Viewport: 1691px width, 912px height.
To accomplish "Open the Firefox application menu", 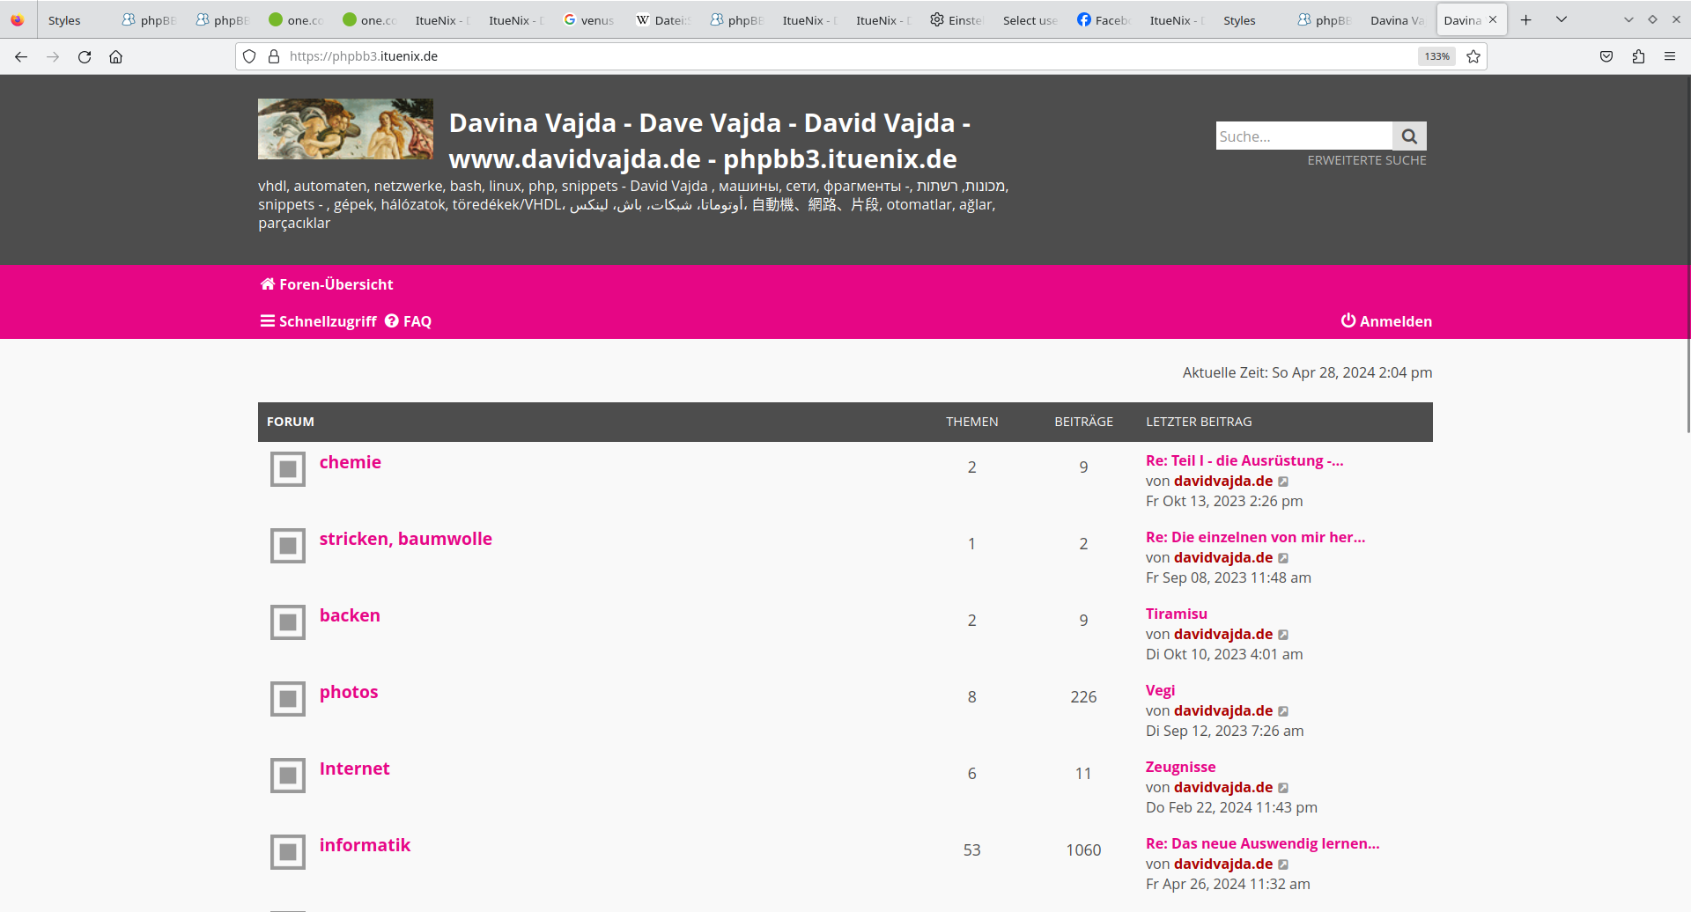I will [1670, 56].
